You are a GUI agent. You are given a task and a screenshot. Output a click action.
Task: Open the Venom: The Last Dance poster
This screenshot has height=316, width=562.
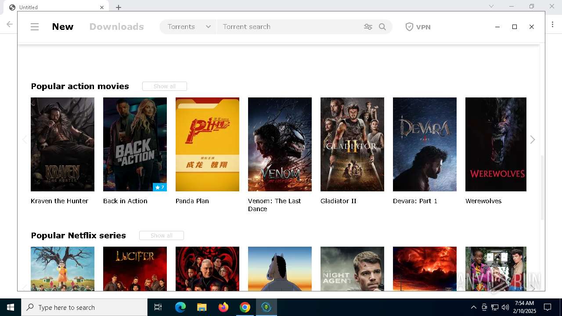280,144
